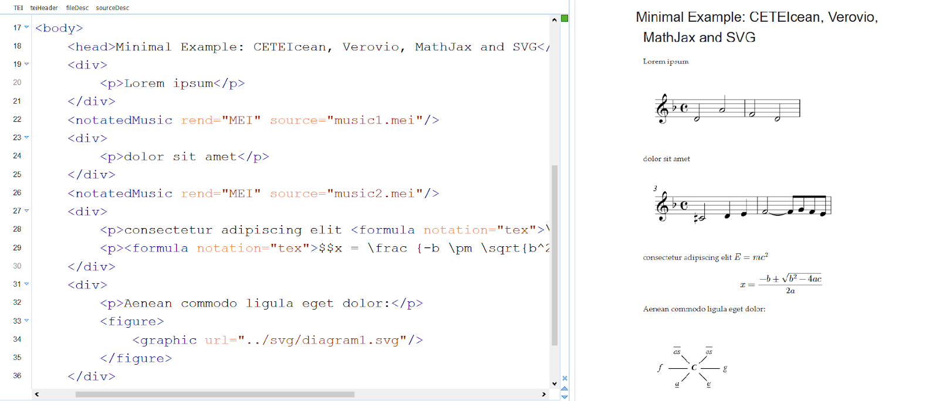The image size is (939, 401).
Task: Click the blue X clear-markers icon
Action: (x=565, y=379)
